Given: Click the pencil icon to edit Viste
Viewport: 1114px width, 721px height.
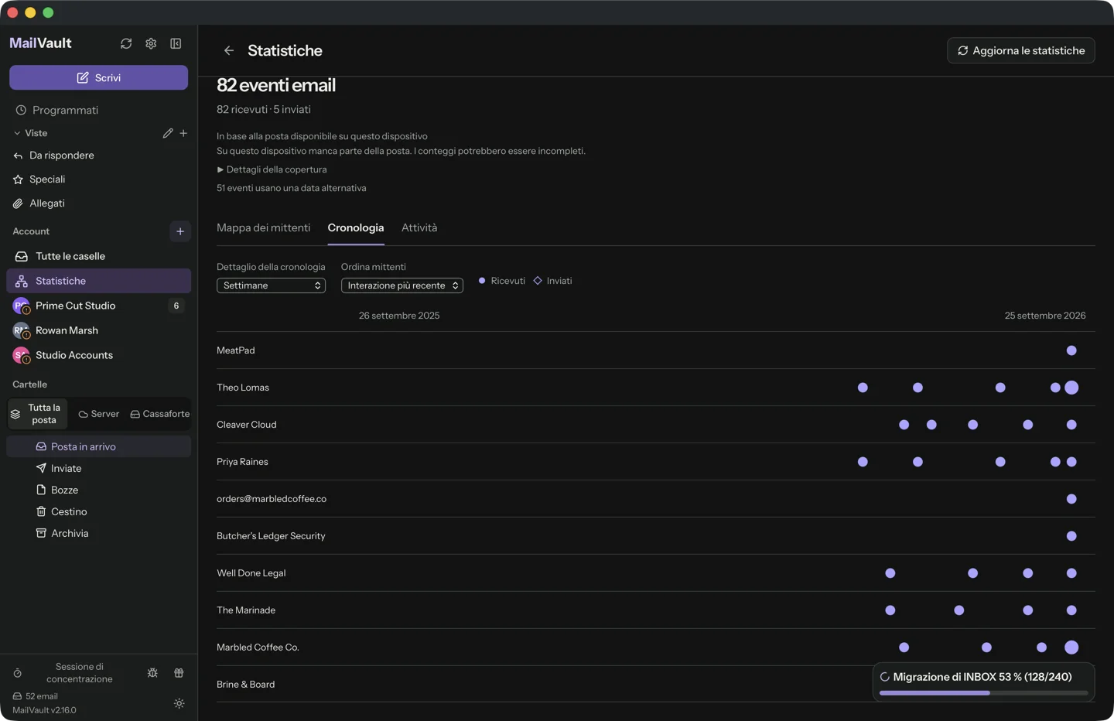Looking at the screenshot, I should [168, 133].
